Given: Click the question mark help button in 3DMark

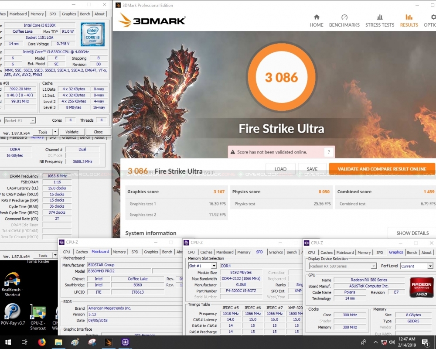Looking at the screenshot, I should point(329,152).
